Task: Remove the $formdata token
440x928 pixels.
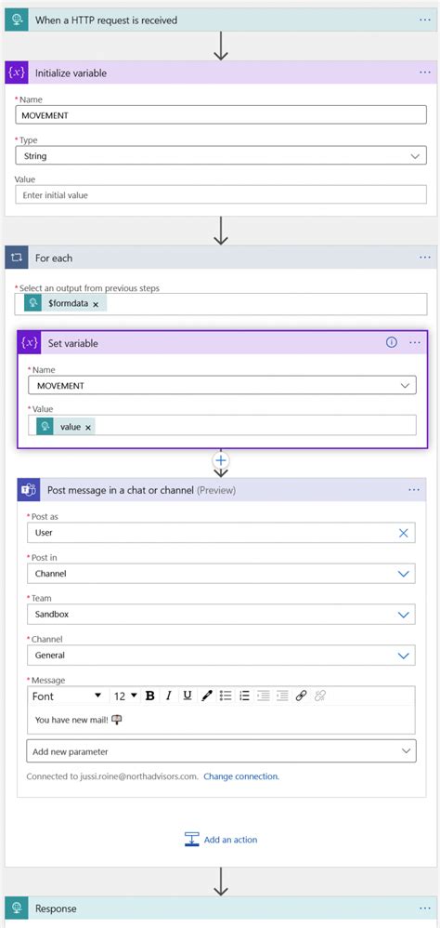Action: [x=96, y=304]
